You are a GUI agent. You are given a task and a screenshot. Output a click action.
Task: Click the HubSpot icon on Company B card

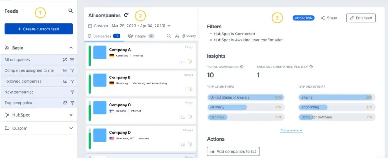pyautogui.click(x=190, y=89)
